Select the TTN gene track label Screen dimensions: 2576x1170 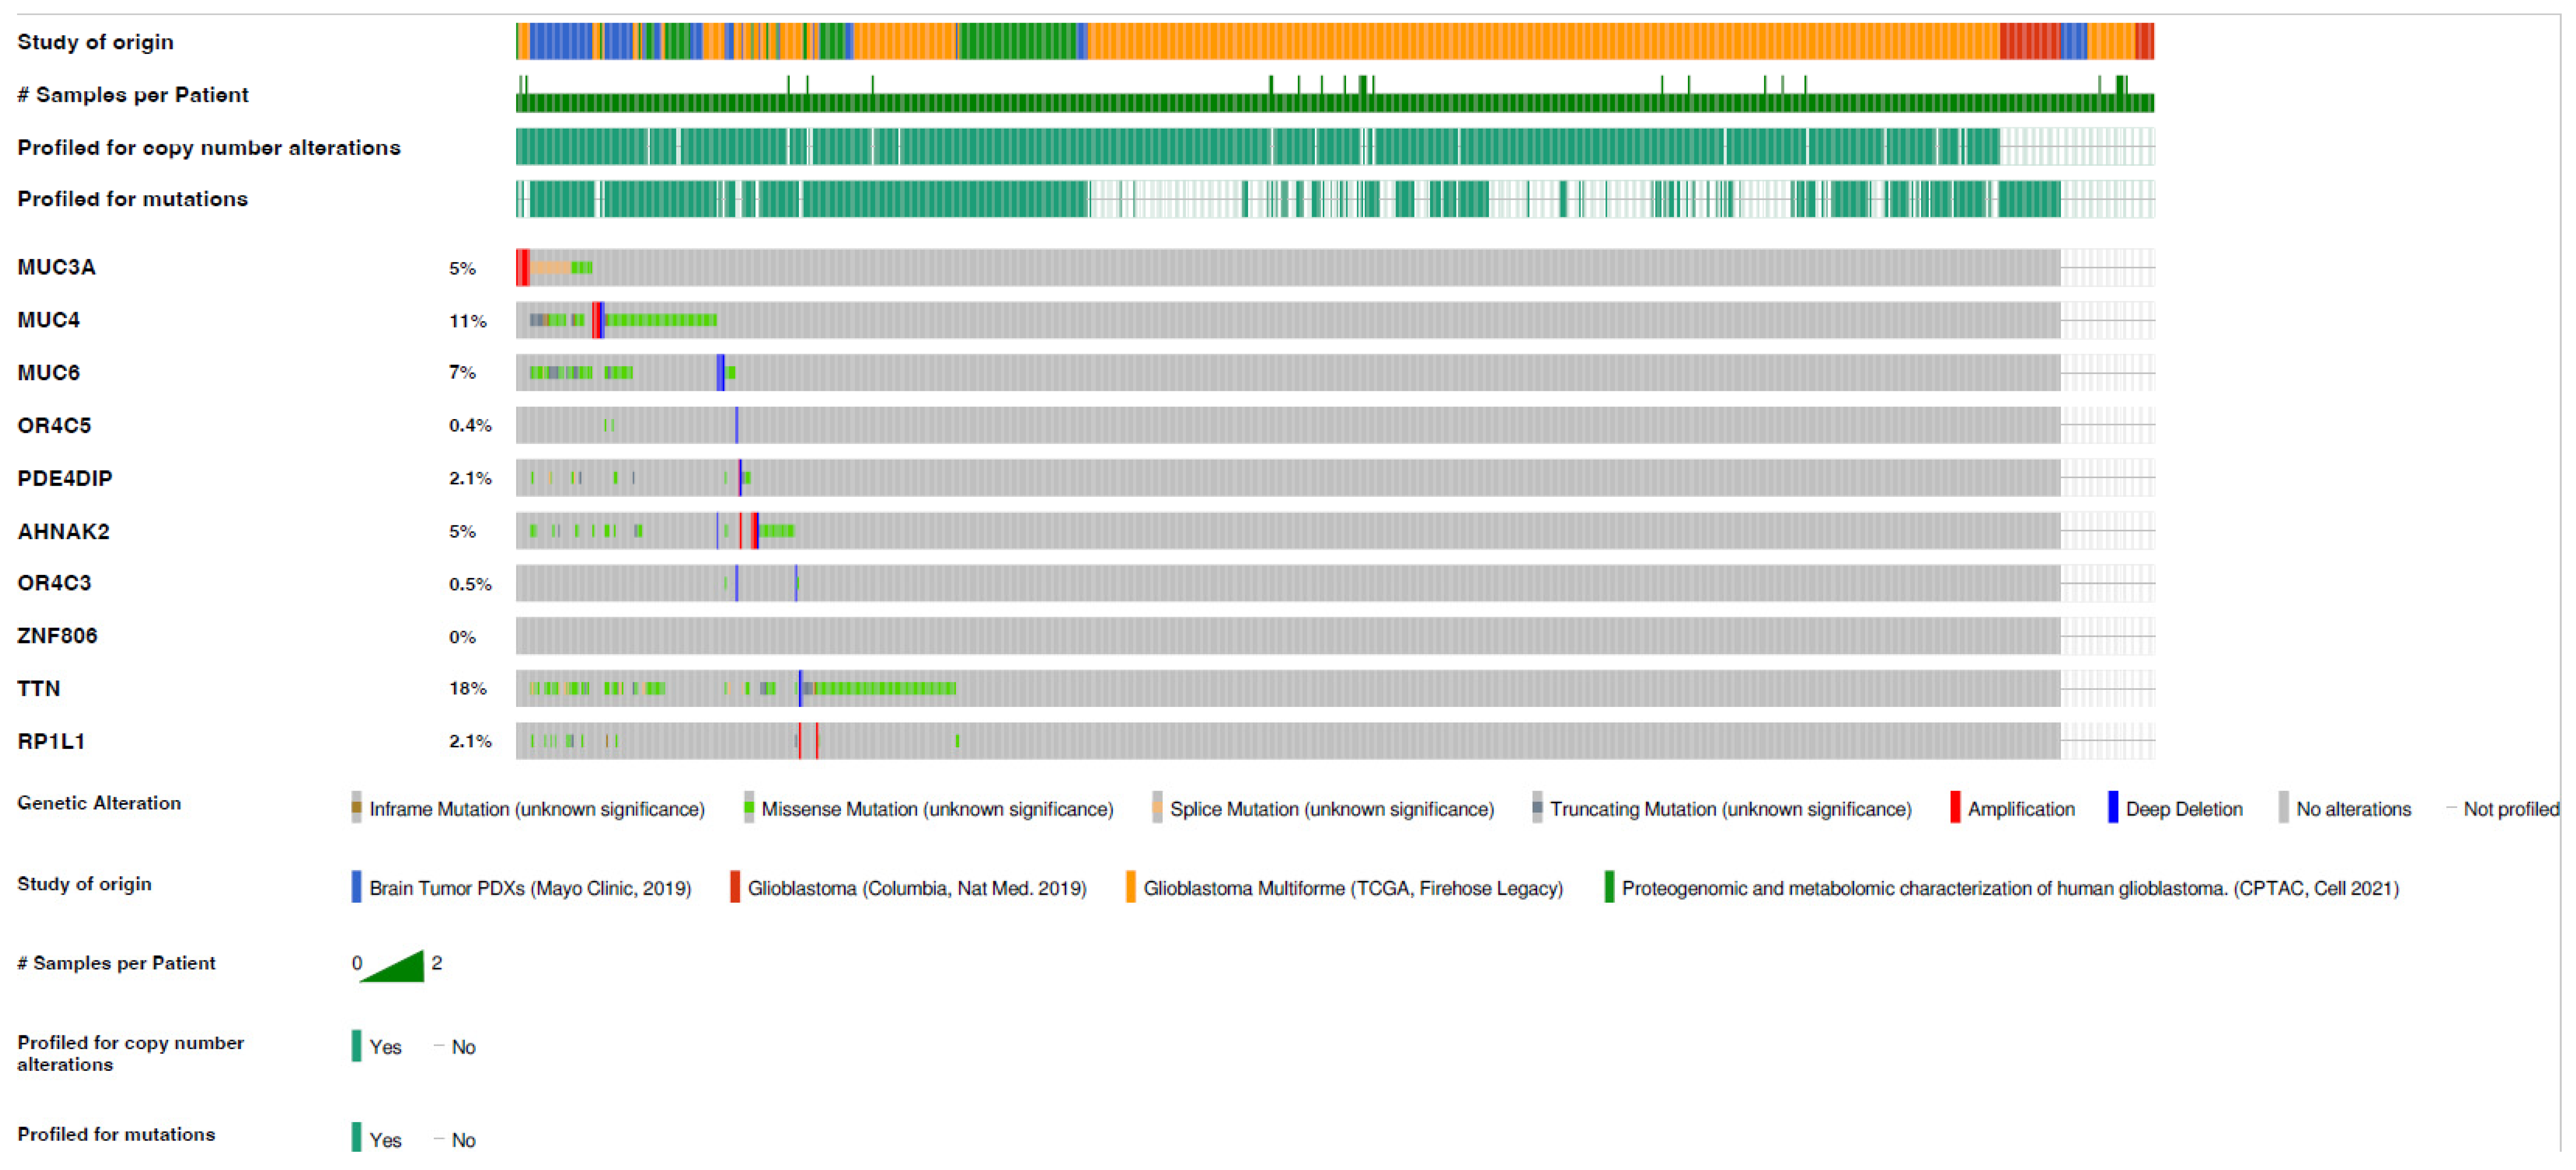click(39, 688)
